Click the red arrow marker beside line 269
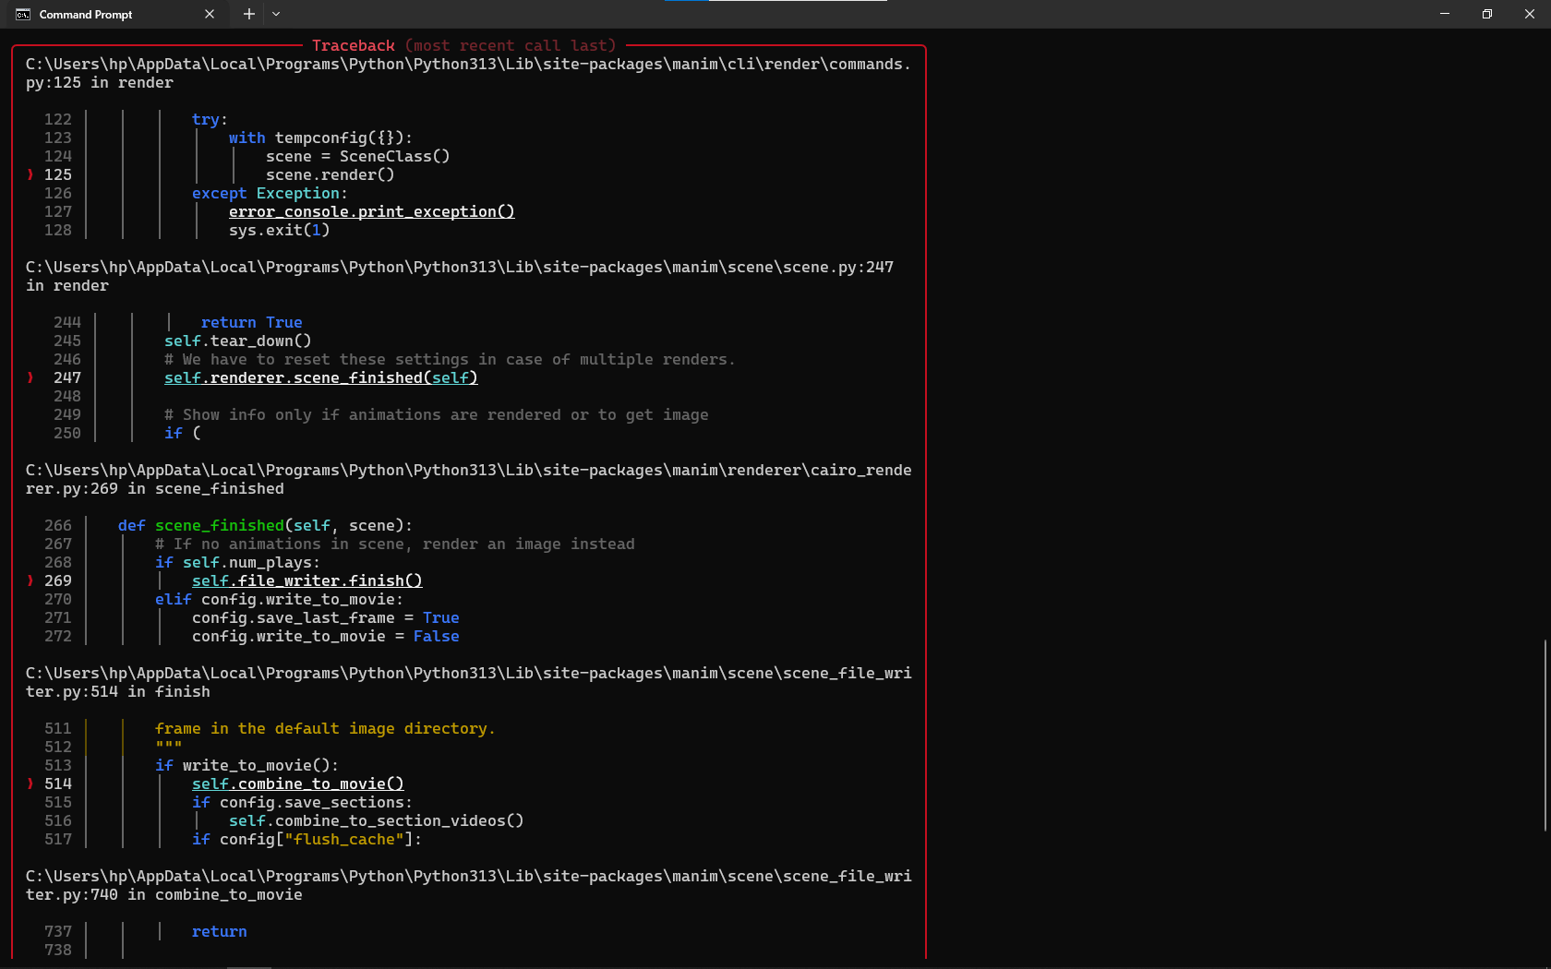 pyautogui.click(x=30, y=580)
